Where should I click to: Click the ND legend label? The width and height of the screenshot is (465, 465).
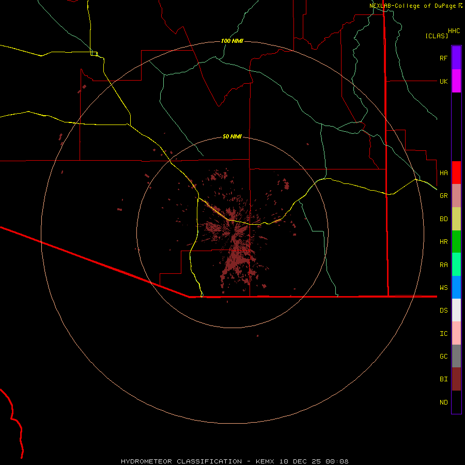pos(443,402)
